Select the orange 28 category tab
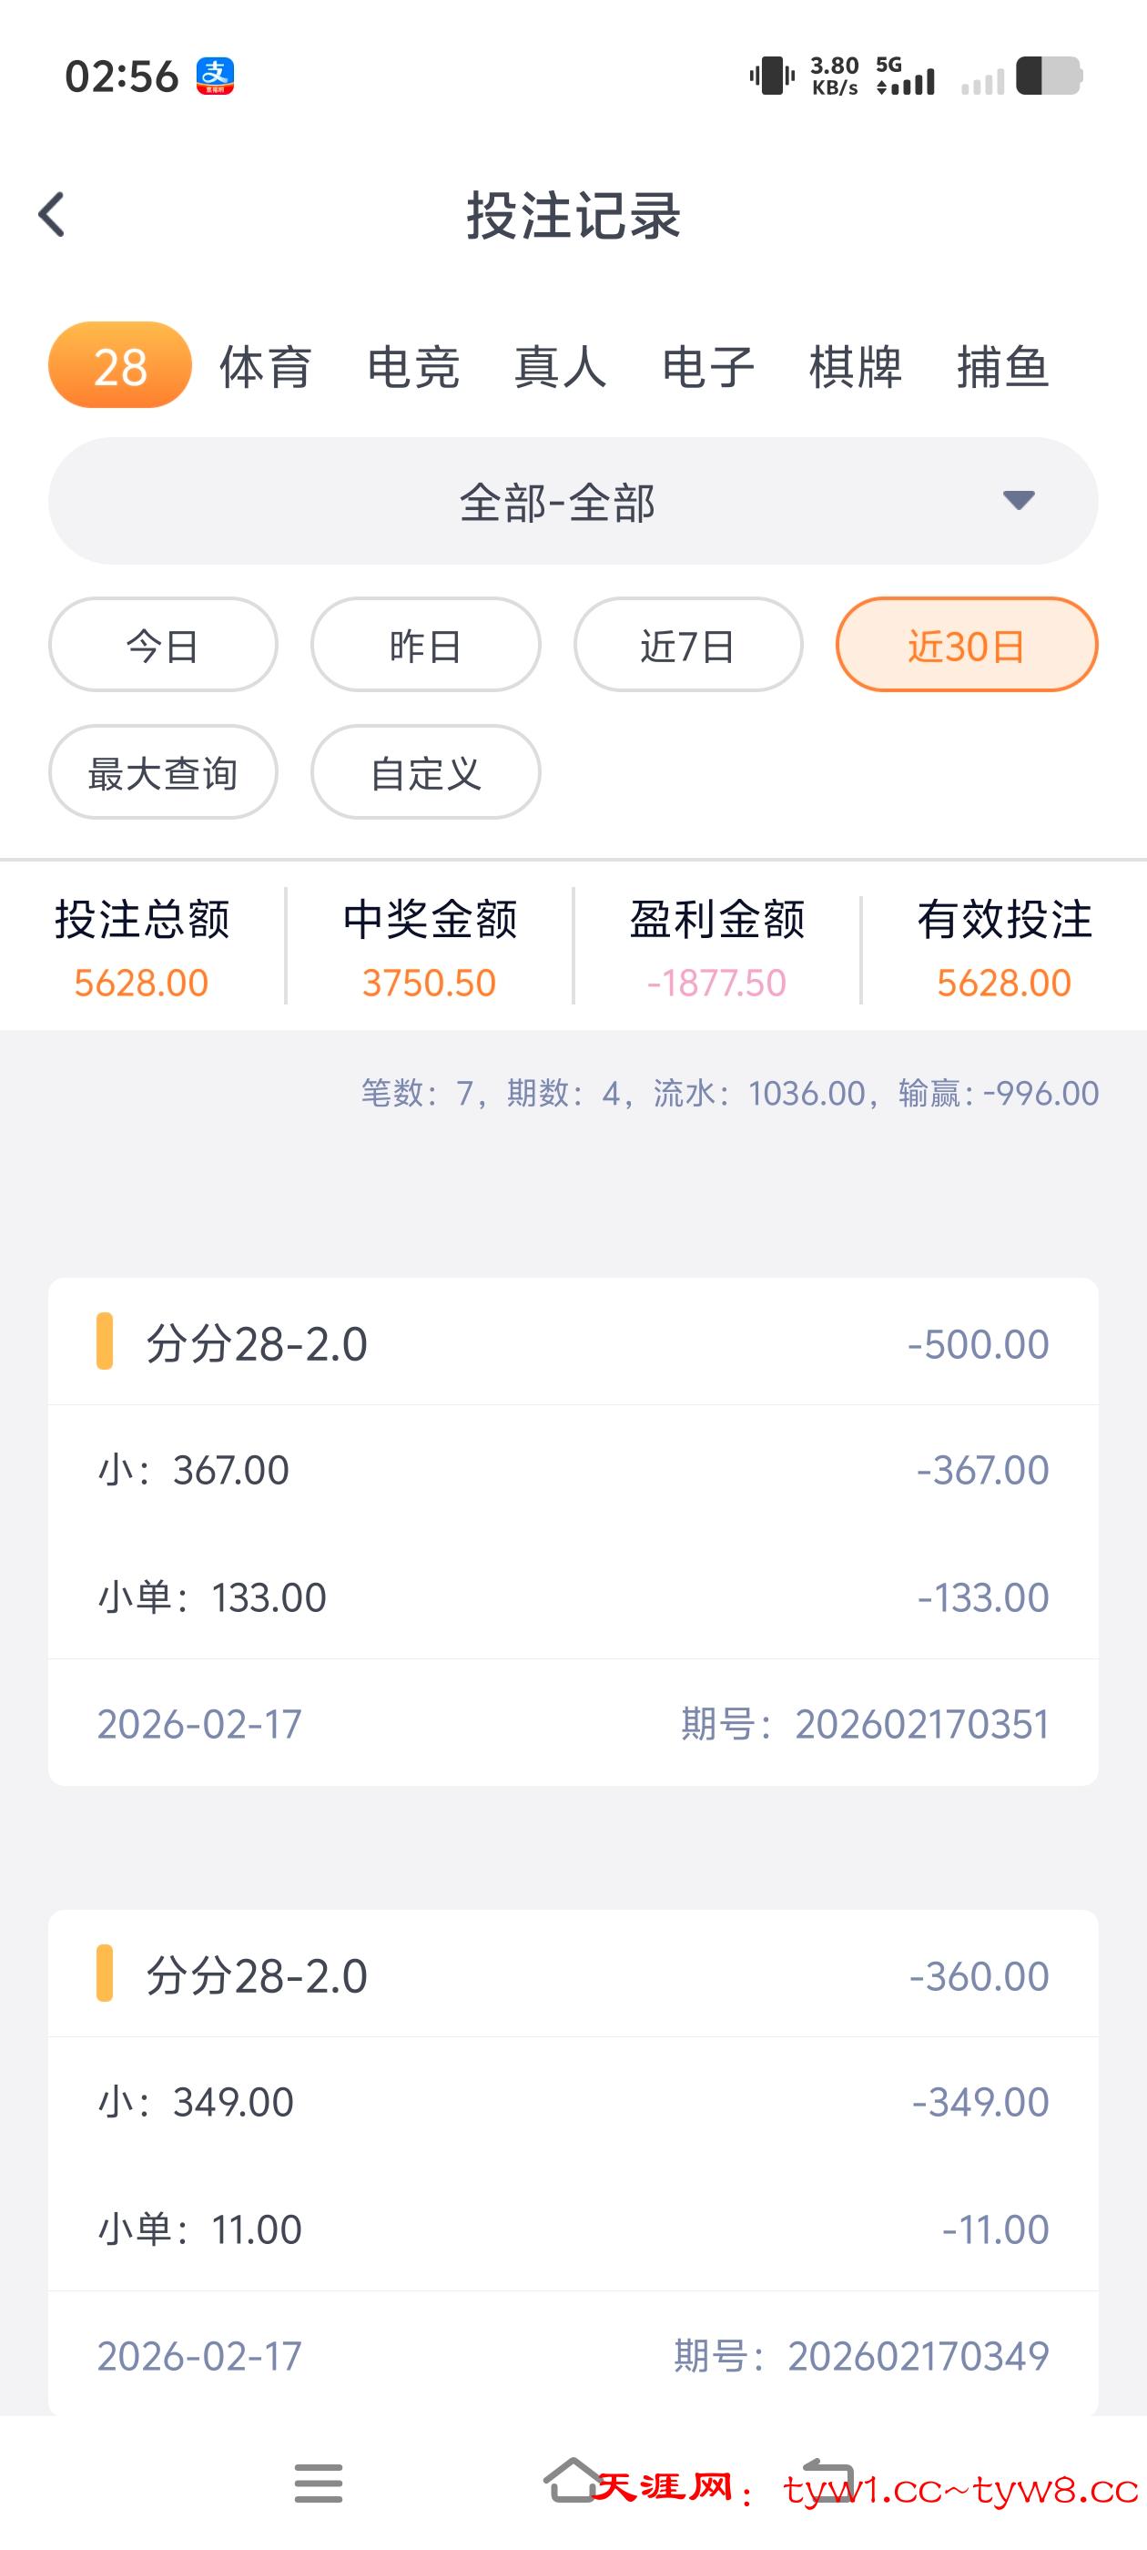This screenshot has width=1147, height=2550. 120,366
